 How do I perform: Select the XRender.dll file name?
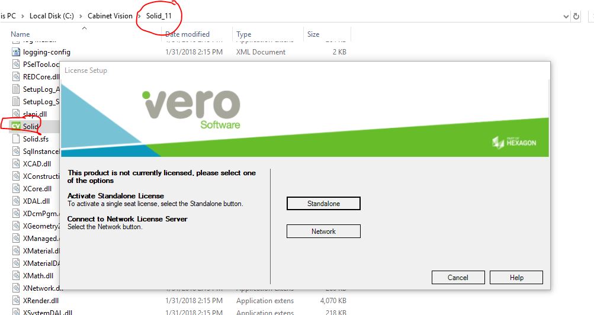coord(40,301)
